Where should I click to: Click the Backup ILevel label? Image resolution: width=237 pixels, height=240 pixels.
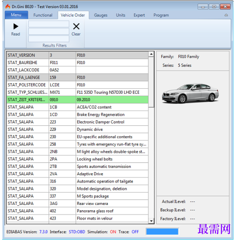click(173, 210)
